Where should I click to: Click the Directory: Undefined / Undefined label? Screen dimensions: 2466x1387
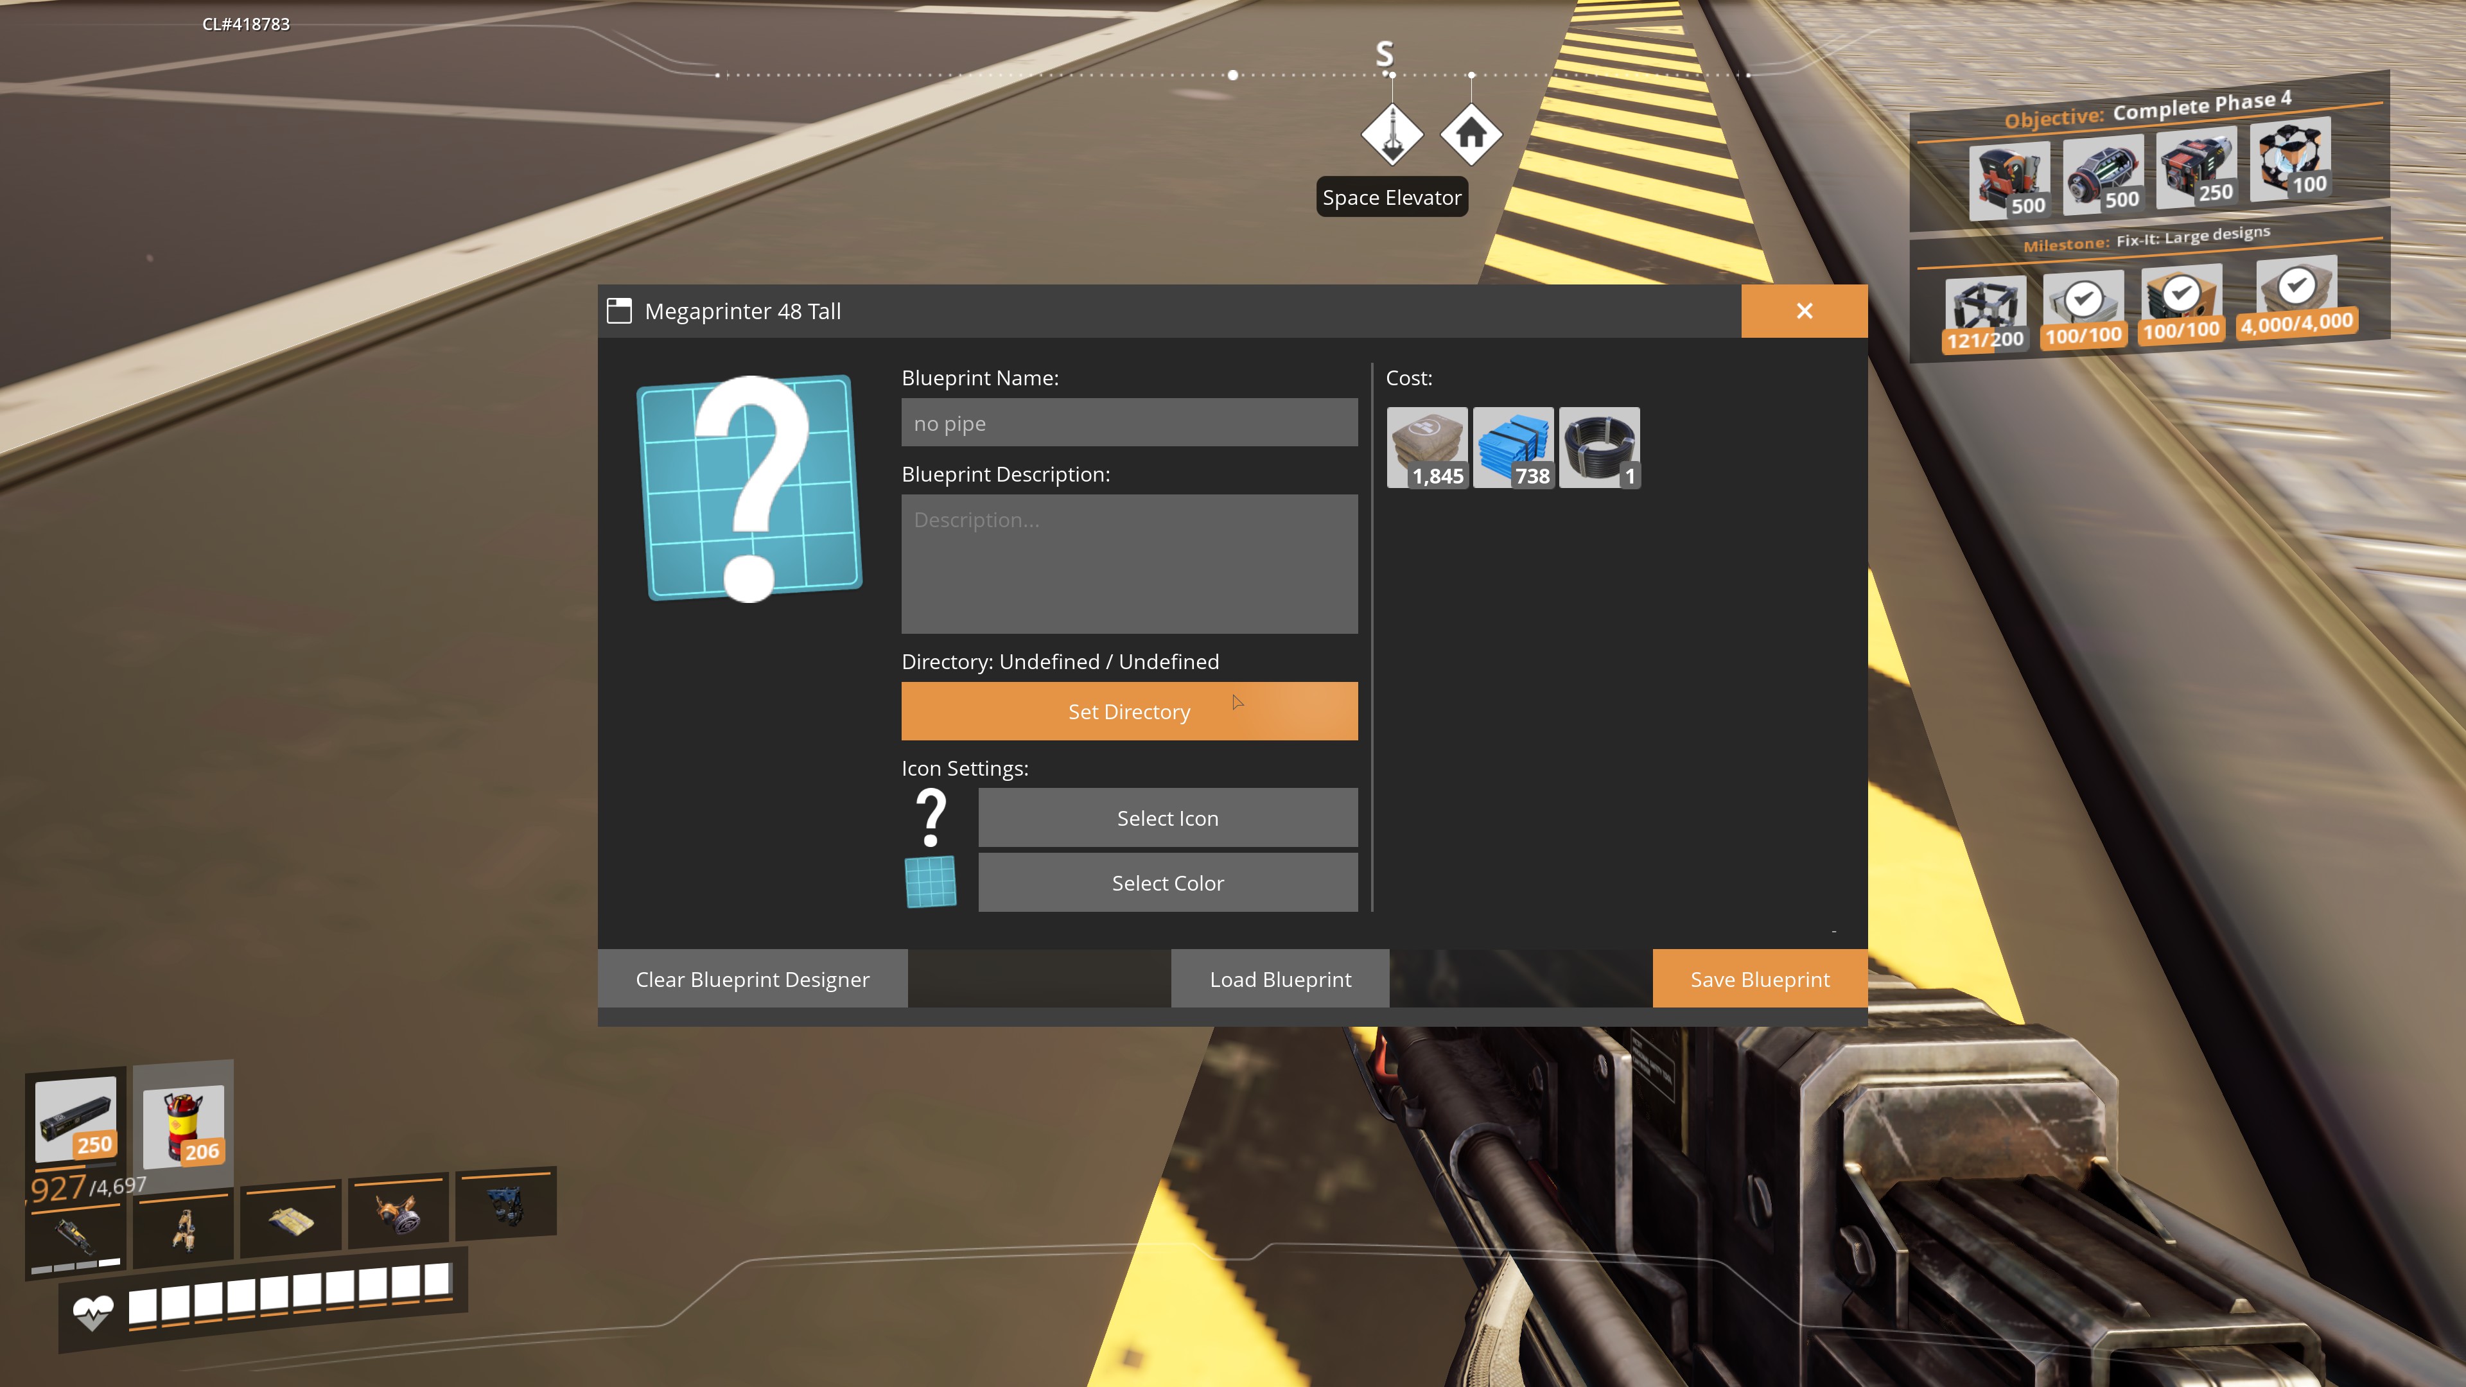coord(1060,661)
